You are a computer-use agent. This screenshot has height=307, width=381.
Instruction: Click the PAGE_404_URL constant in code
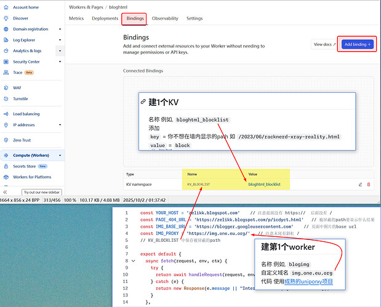171,220
